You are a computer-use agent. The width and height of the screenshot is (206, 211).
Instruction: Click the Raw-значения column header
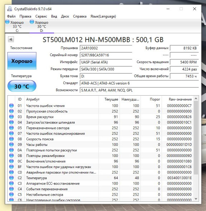pyautogui.click(x=177, y=99)
